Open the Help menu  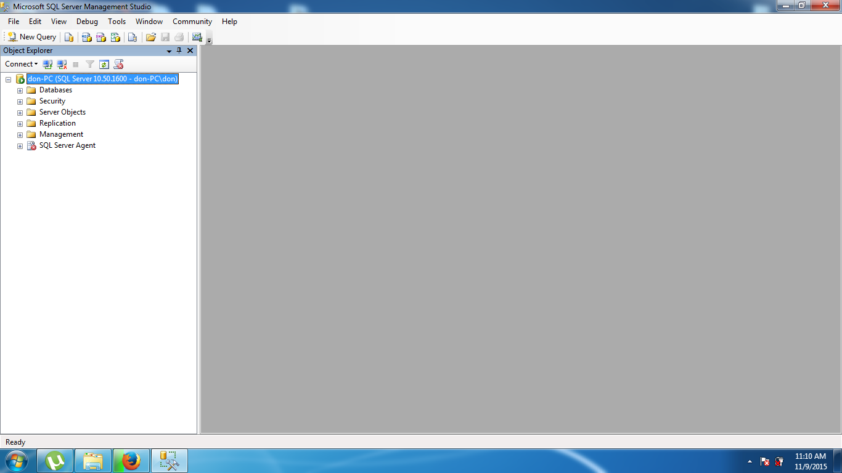[229, 22]
